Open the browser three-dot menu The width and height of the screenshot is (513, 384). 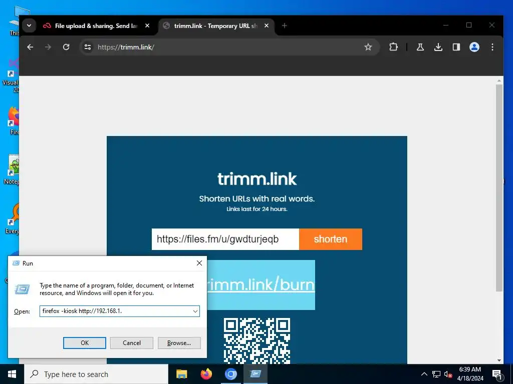[x=492, y=47]
